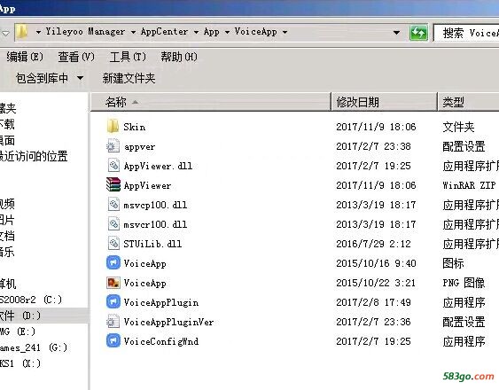The width and height of the screenshot is (499, 390).
Task: Select the VoiceApp PNG image icon
Action: [113, 283]
